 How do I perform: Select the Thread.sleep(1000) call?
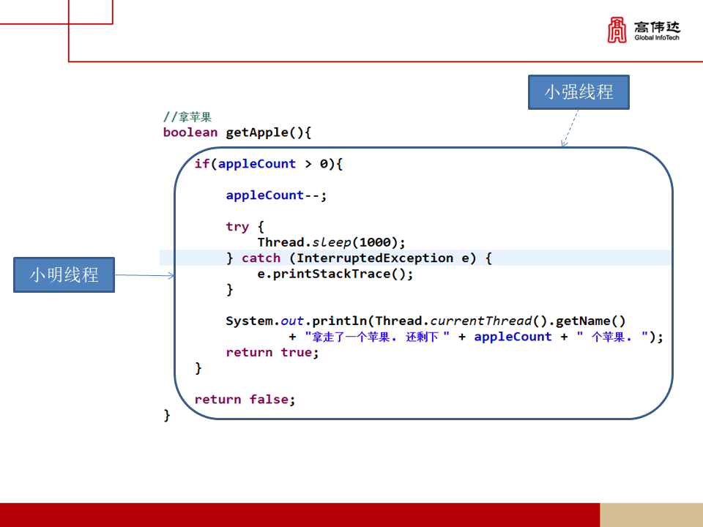coord(330,242)
